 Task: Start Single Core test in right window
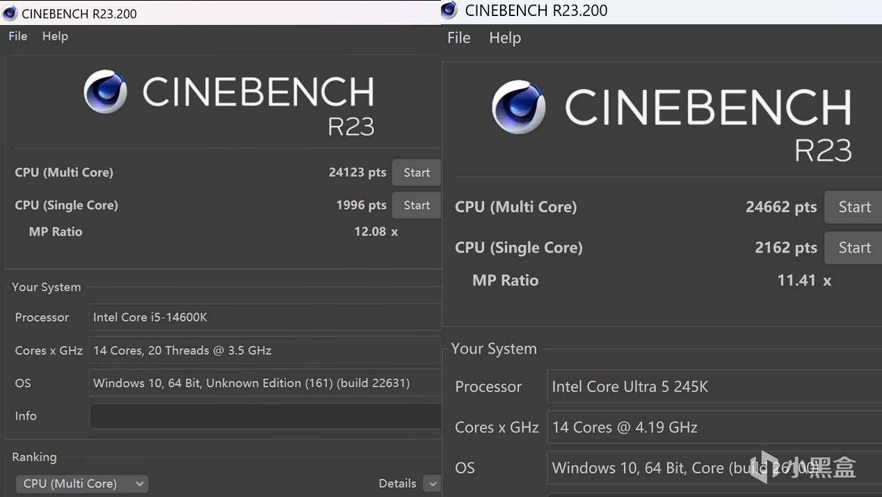coord(853,248)
